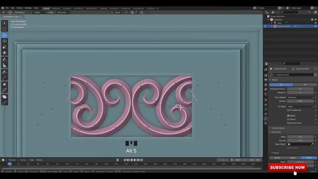The width and height of the screenshot is (318, 179).
Task: Open the Tool properties tab
Action: pos(266,70)
